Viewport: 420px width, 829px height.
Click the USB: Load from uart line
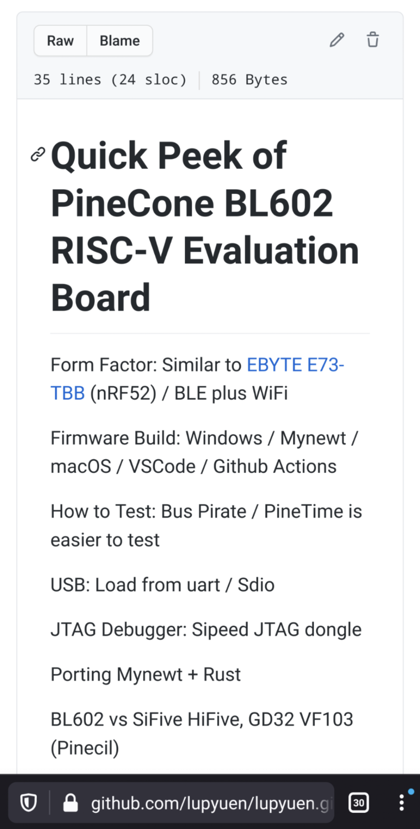(162, 585)
